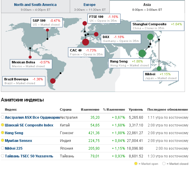Screen dimensions: 190x169
Task: Click the Shanghai Composite green marker
Action: point(150,37)
